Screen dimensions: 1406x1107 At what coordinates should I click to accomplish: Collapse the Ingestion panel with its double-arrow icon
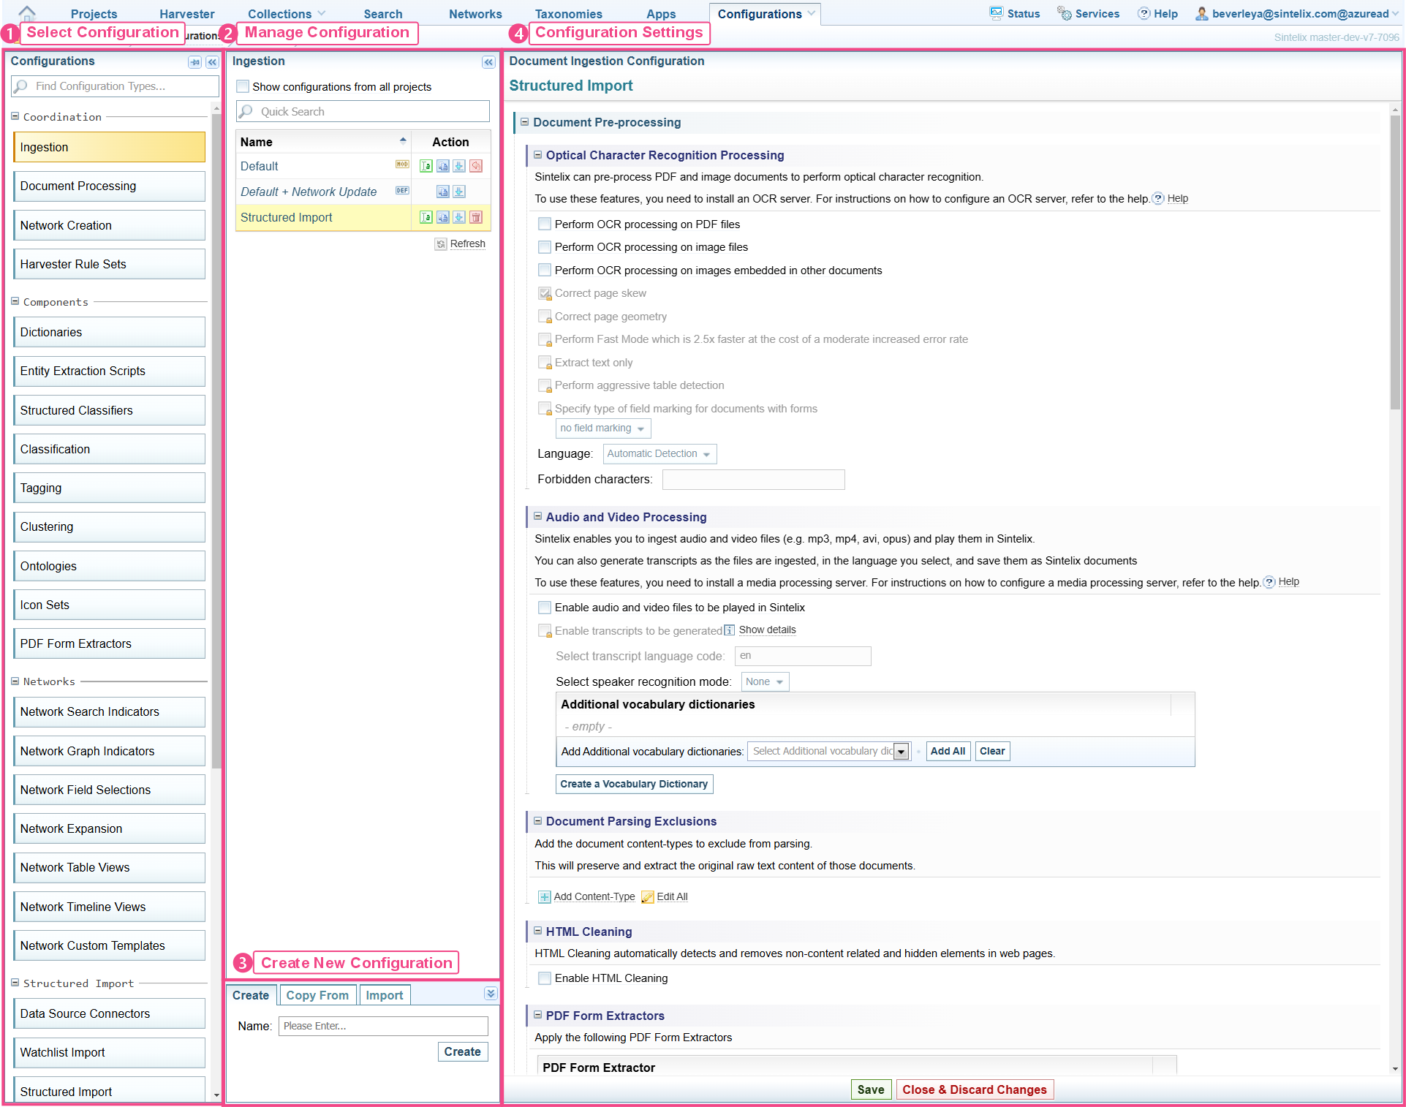point(488,62)
